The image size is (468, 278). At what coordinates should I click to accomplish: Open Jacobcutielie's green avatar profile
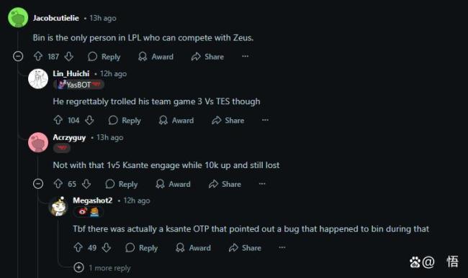(x=18, y=18)
